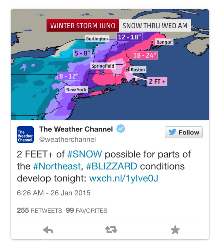Viewport: 221px width, 250px height.
Task: Click the New York map label
Action: (76, 90)
